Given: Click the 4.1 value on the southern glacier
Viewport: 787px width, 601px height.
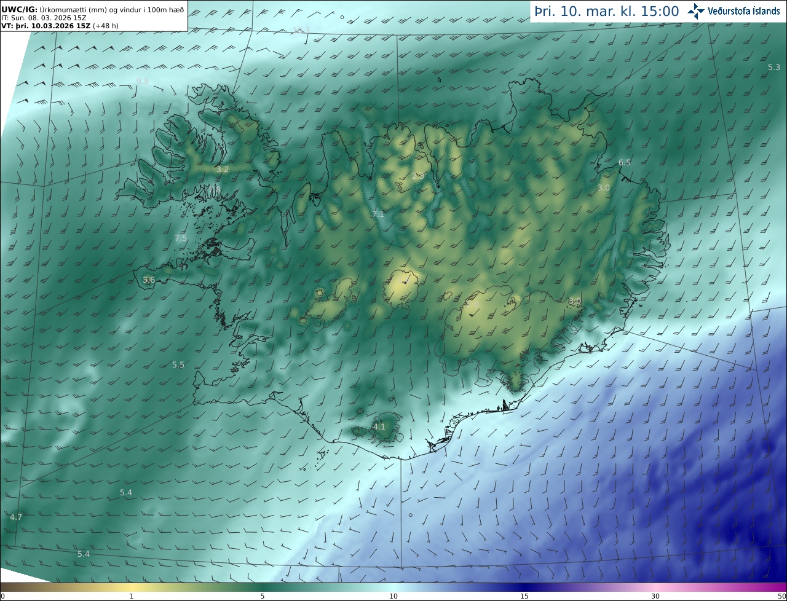Looking at the screenshot, I should click(x=379, y=426).
